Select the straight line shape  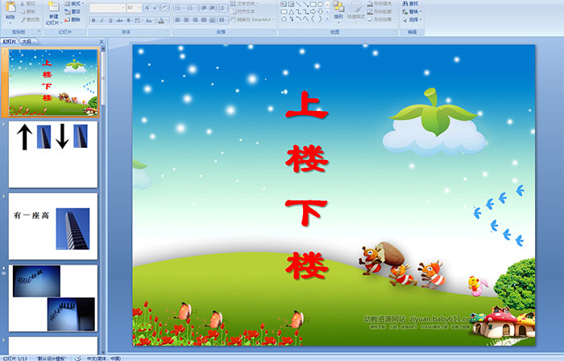(x=299, y=4)
